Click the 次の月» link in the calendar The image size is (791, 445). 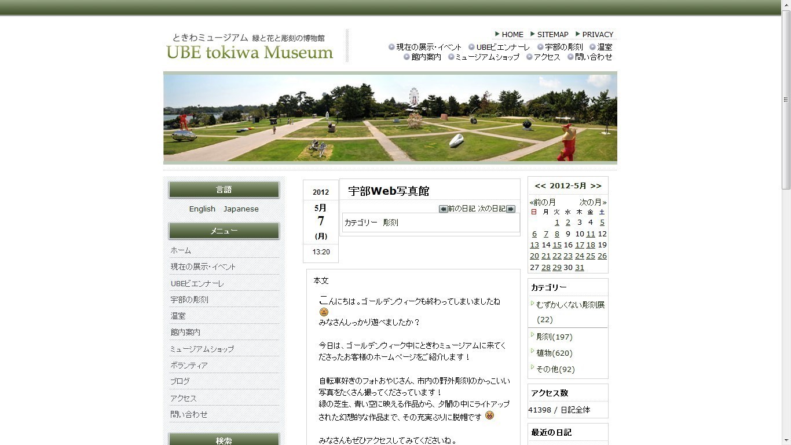click(x=593, y=202)
